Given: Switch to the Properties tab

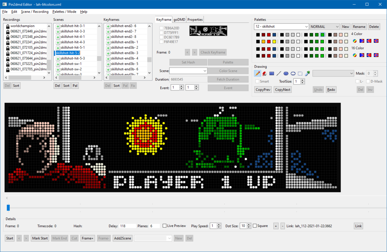Looking at the screenshot, I should 195,20.
